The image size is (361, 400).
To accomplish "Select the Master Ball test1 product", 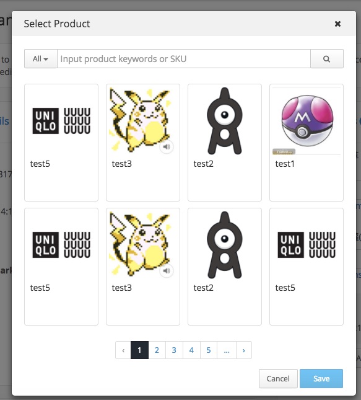I will tap(307, 143).
